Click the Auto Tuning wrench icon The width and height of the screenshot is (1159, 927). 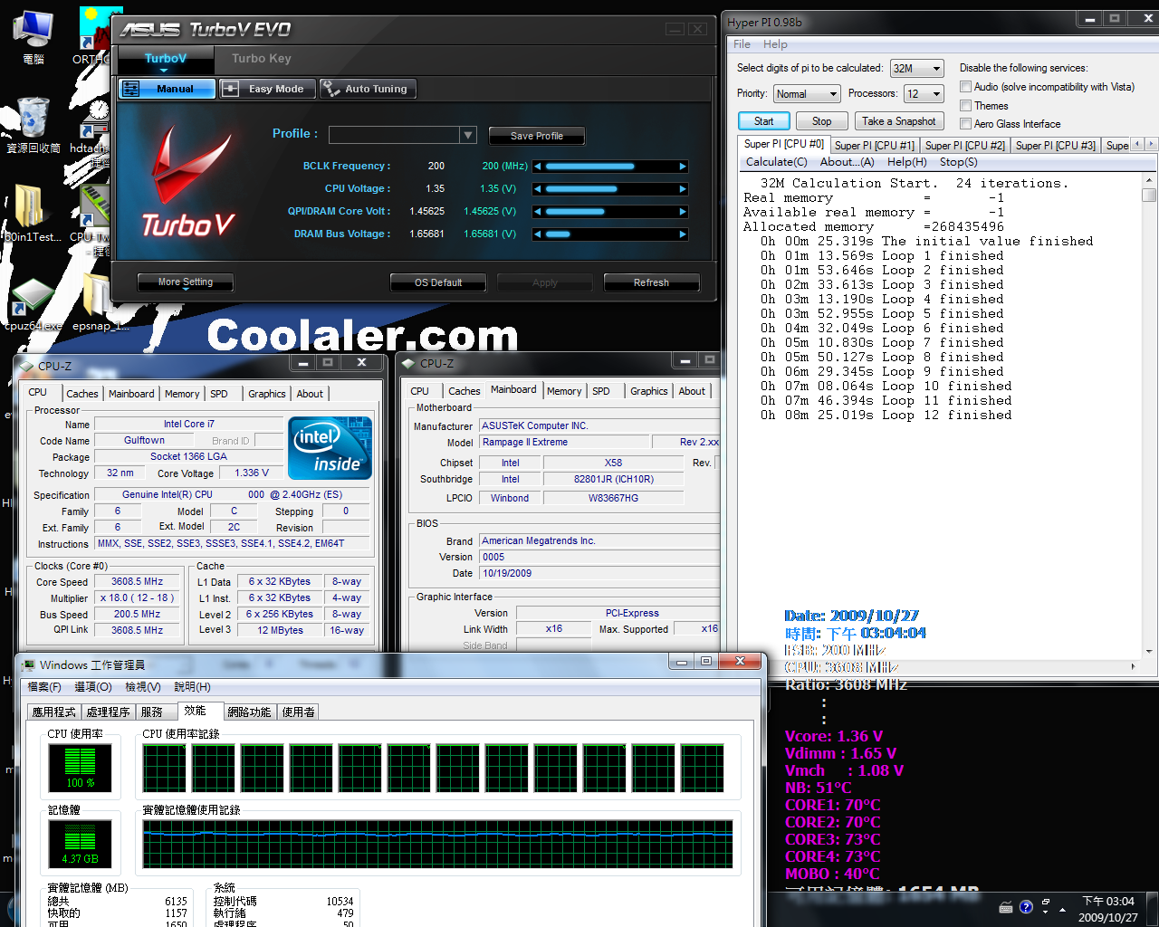click(x=331, y=89)
